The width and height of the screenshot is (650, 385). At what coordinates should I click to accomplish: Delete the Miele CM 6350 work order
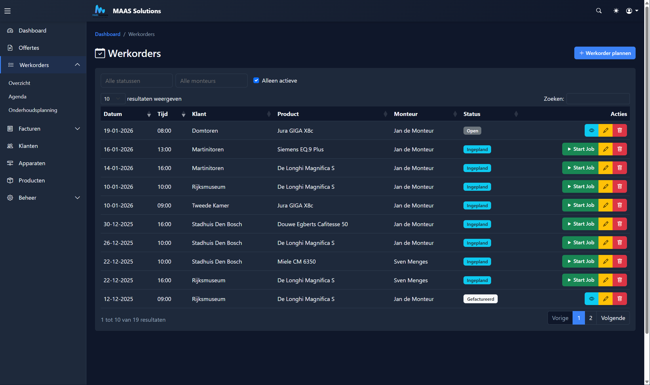(619, 262)
